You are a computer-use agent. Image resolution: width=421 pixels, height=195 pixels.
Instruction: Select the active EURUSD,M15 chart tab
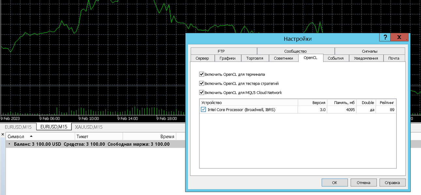click(x=54, y=127)
